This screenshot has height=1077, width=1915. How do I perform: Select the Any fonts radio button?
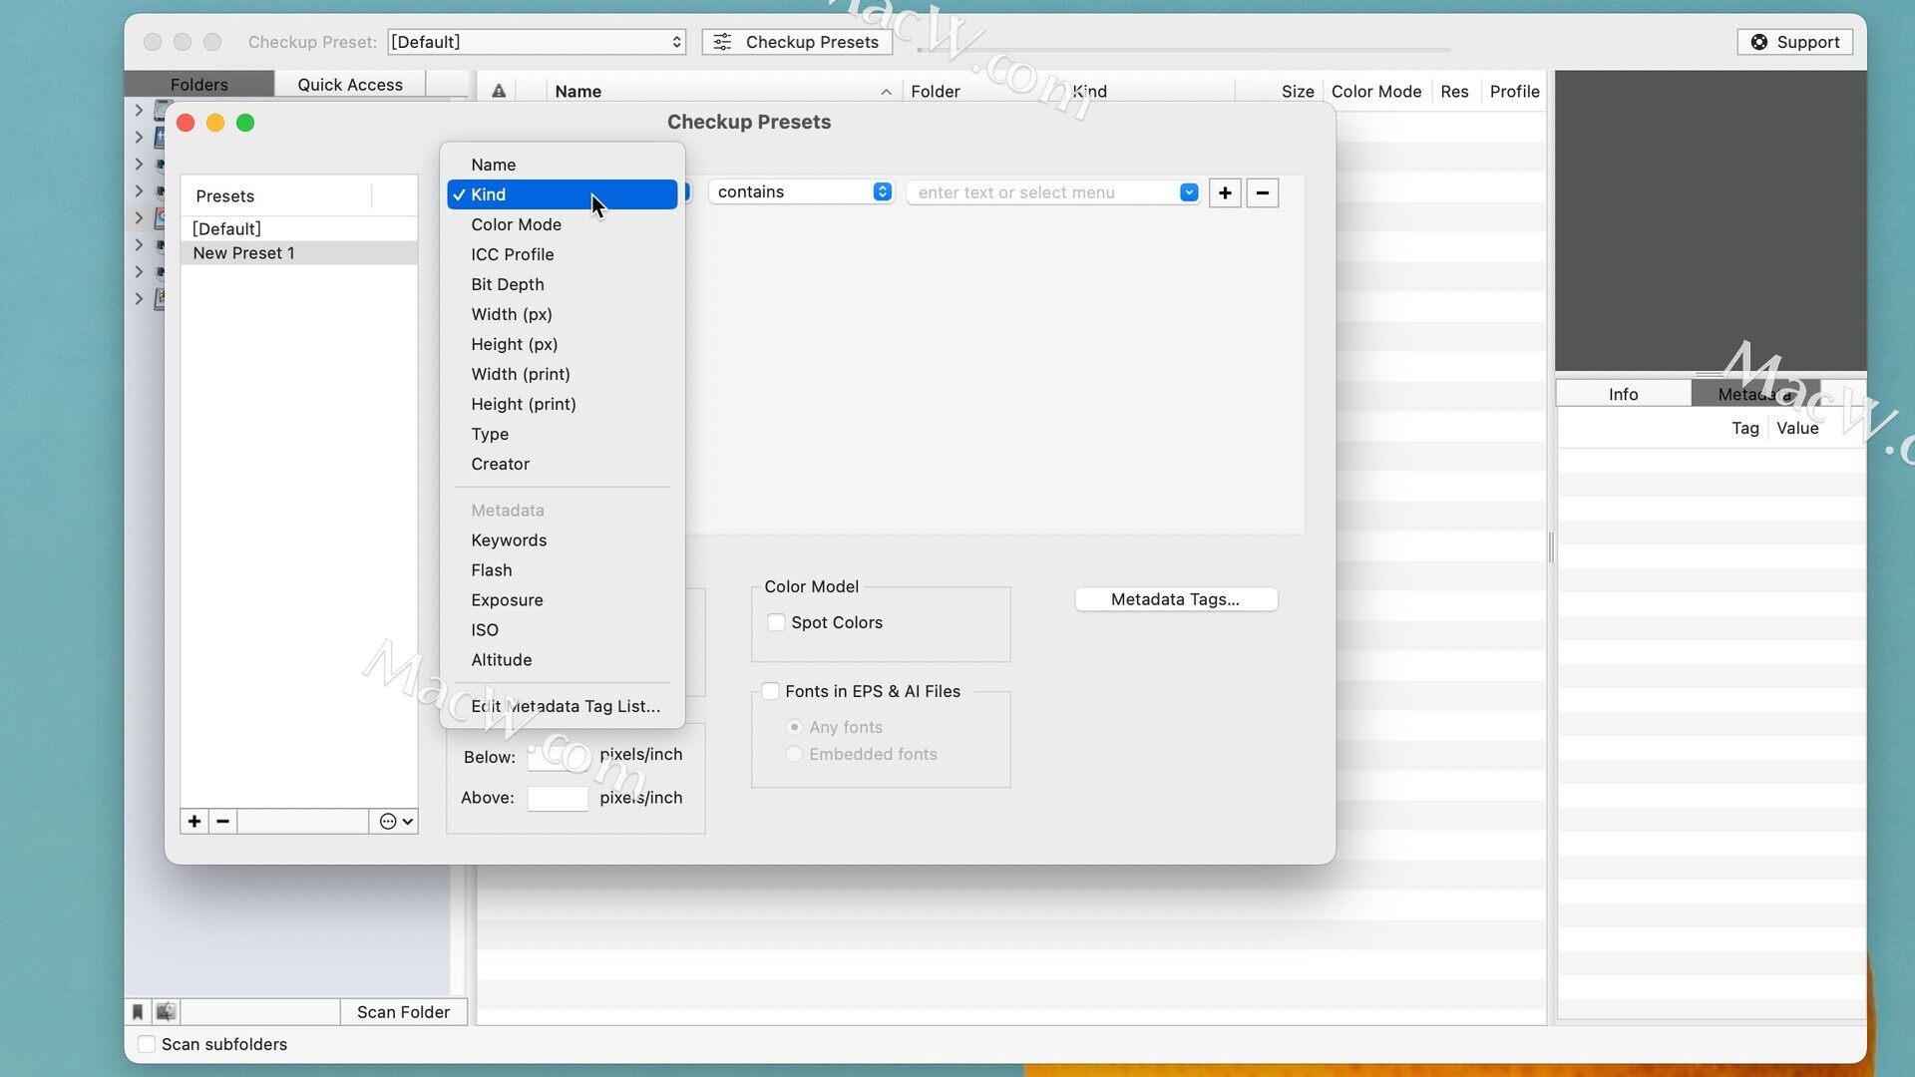(x=795, y=727)
